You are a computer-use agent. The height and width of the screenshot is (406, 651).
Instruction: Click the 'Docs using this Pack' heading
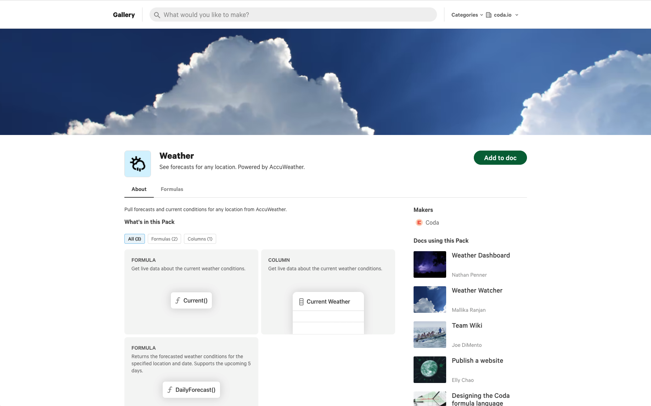[441, 241]
